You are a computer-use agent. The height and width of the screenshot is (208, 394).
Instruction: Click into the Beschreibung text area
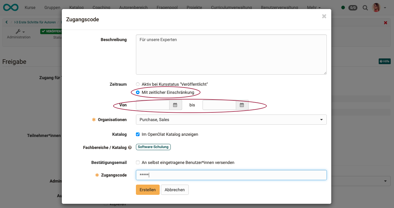click(231, 55)
